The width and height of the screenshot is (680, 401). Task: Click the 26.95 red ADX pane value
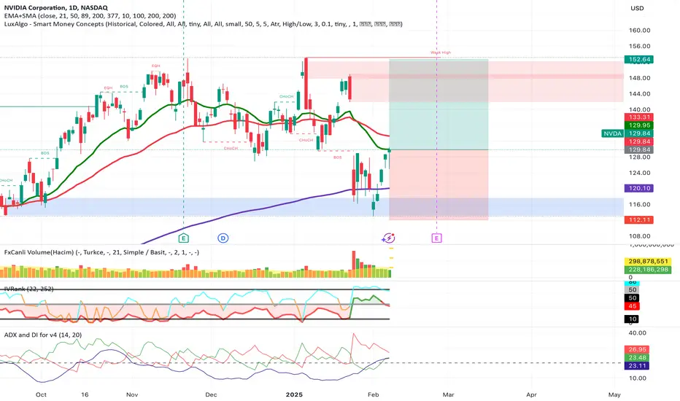637,349
